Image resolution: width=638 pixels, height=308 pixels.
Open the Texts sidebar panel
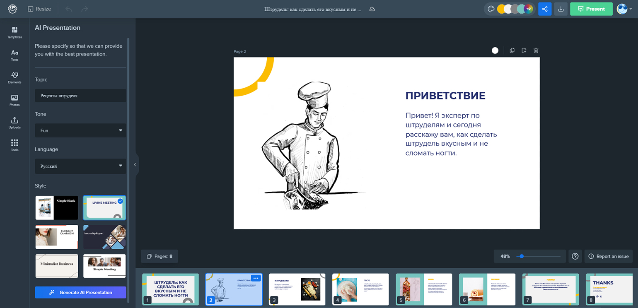(15, 55)
